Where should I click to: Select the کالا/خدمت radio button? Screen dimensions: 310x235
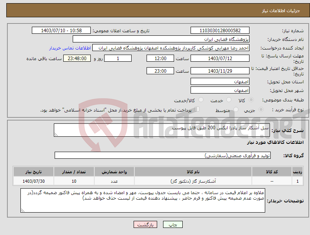tap(201, 100)
